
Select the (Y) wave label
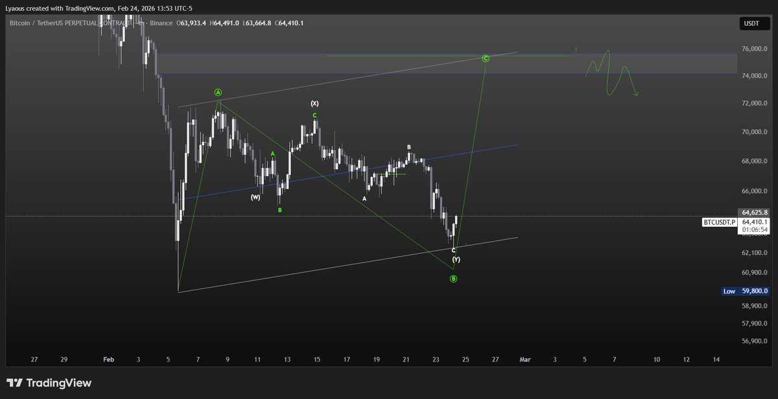[456, 259]
